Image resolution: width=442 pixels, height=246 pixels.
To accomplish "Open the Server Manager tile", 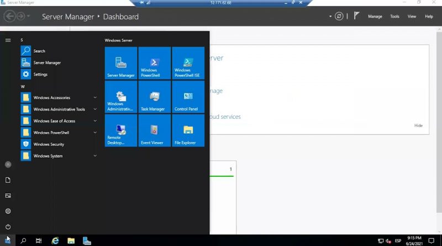I will 121,63.
